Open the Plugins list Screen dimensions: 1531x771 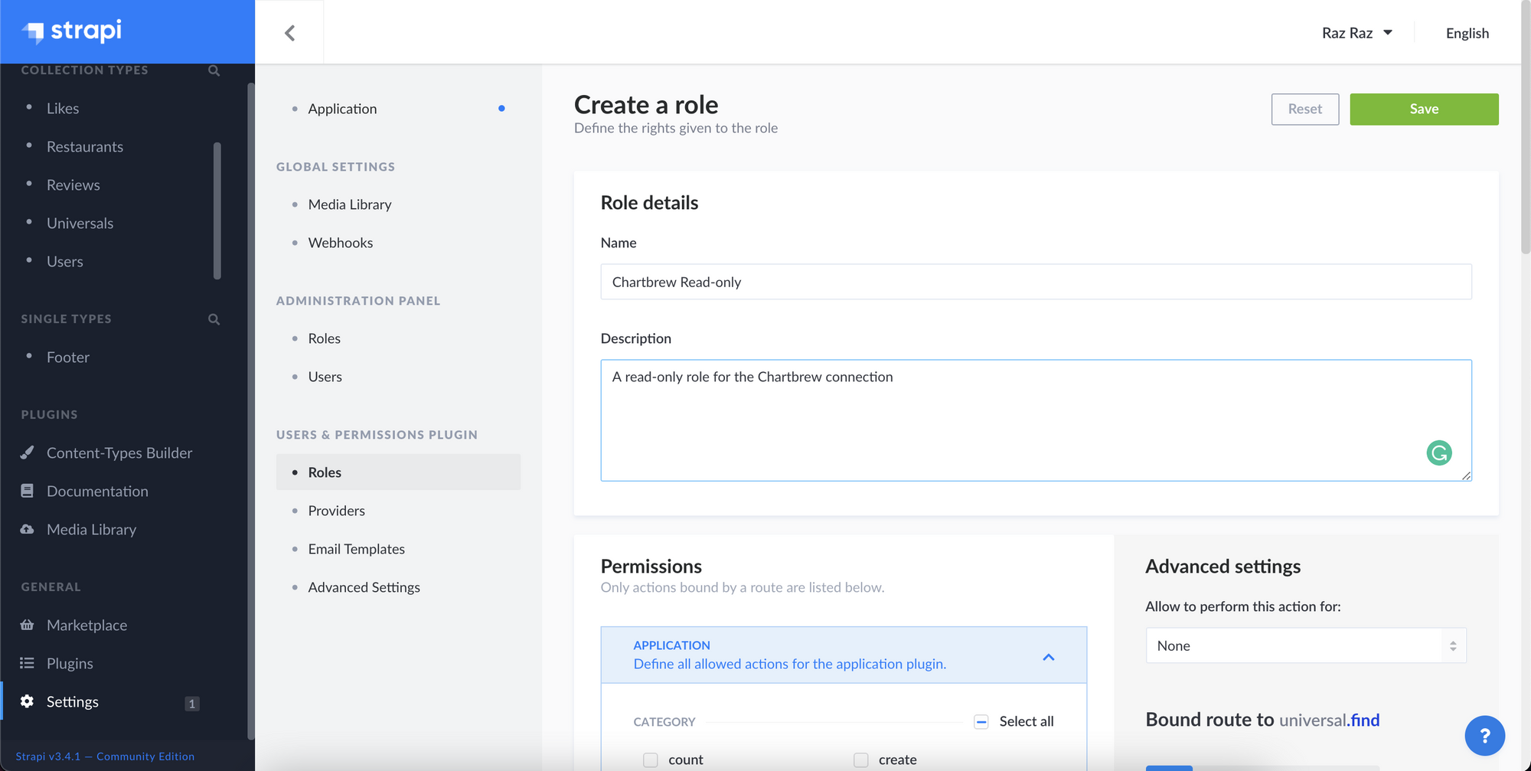[70, 663]
